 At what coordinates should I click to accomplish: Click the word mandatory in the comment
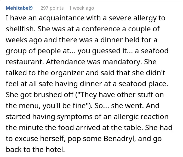(122, 62)
